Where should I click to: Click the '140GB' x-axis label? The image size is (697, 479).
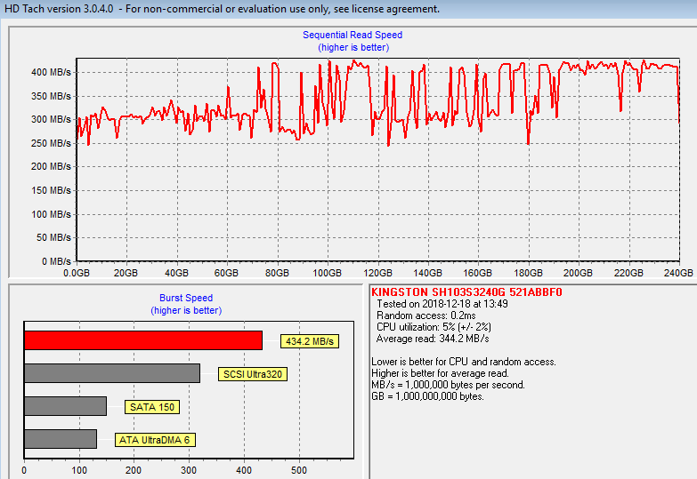(x=427, y=273)
